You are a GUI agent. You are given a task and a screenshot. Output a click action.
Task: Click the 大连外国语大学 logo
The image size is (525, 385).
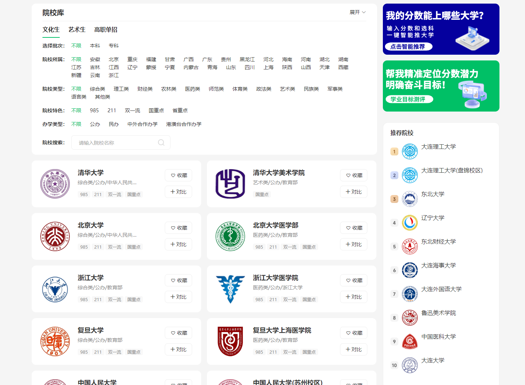[x=410, y=294]
